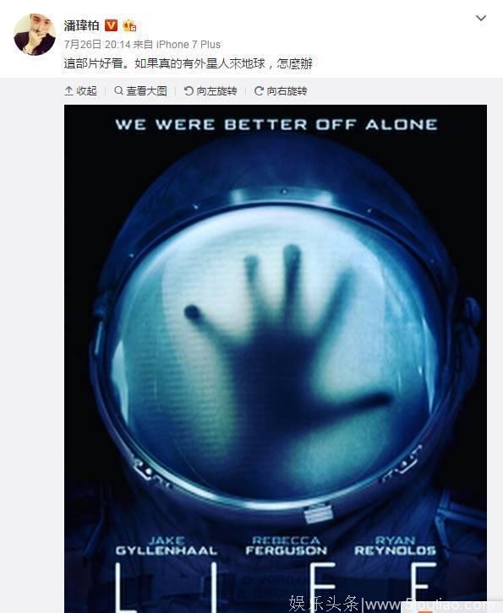The image size is (503, 613).
Task: Rotate image right with 向右旋转
Action: 287,90
